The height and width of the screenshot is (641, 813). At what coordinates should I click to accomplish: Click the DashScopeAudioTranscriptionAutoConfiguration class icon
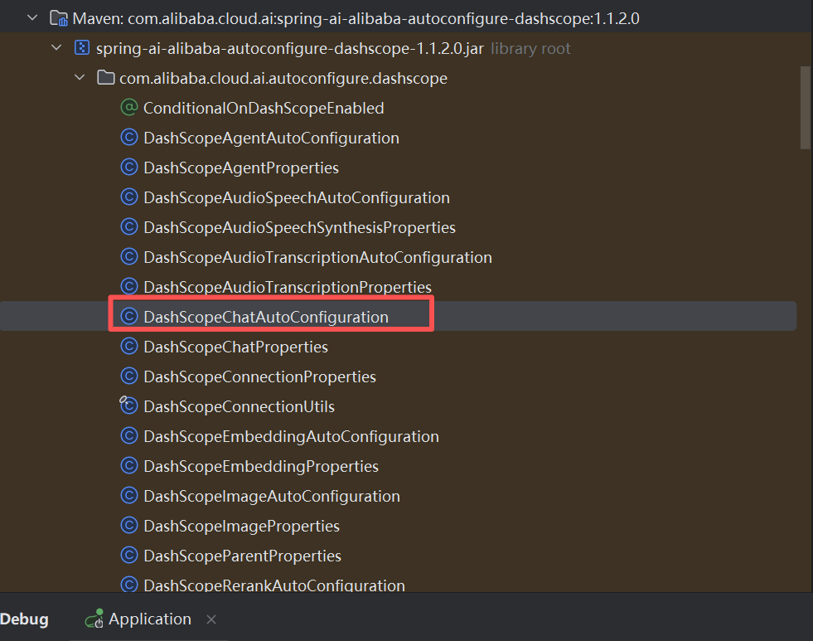(x=129, y=257)
